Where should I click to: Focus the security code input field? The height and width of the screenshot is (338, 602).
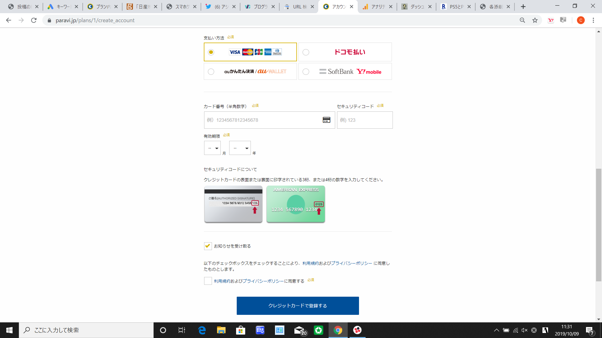[x=365, y=120]
